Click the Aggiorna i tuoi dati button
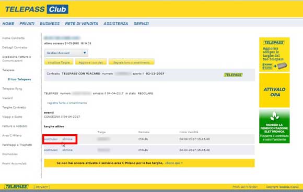This screenshot has width=303, height=192. pyautogui.click(x=91, y=62)
